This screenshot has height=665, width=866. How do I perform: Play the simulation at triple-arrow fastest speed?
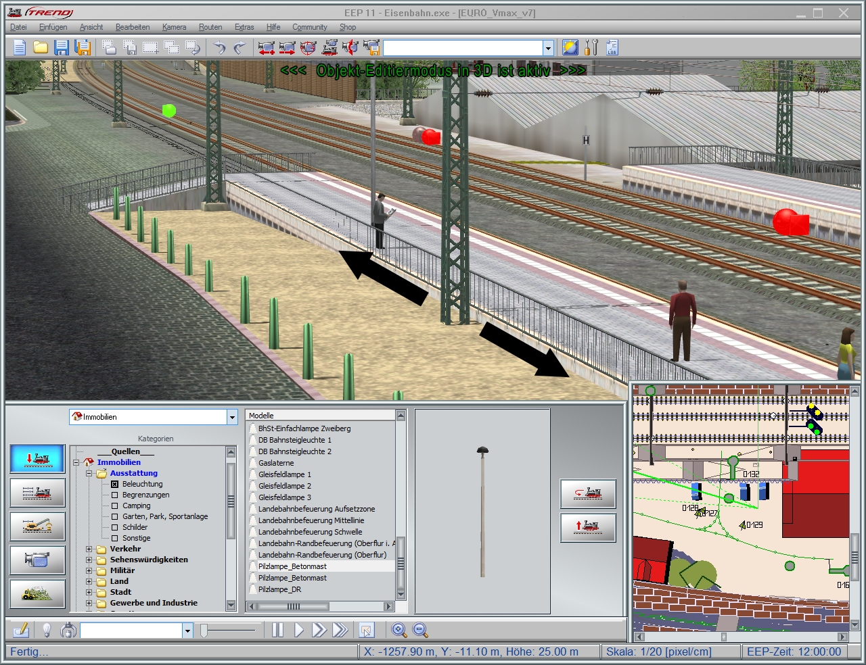point(340,630)
